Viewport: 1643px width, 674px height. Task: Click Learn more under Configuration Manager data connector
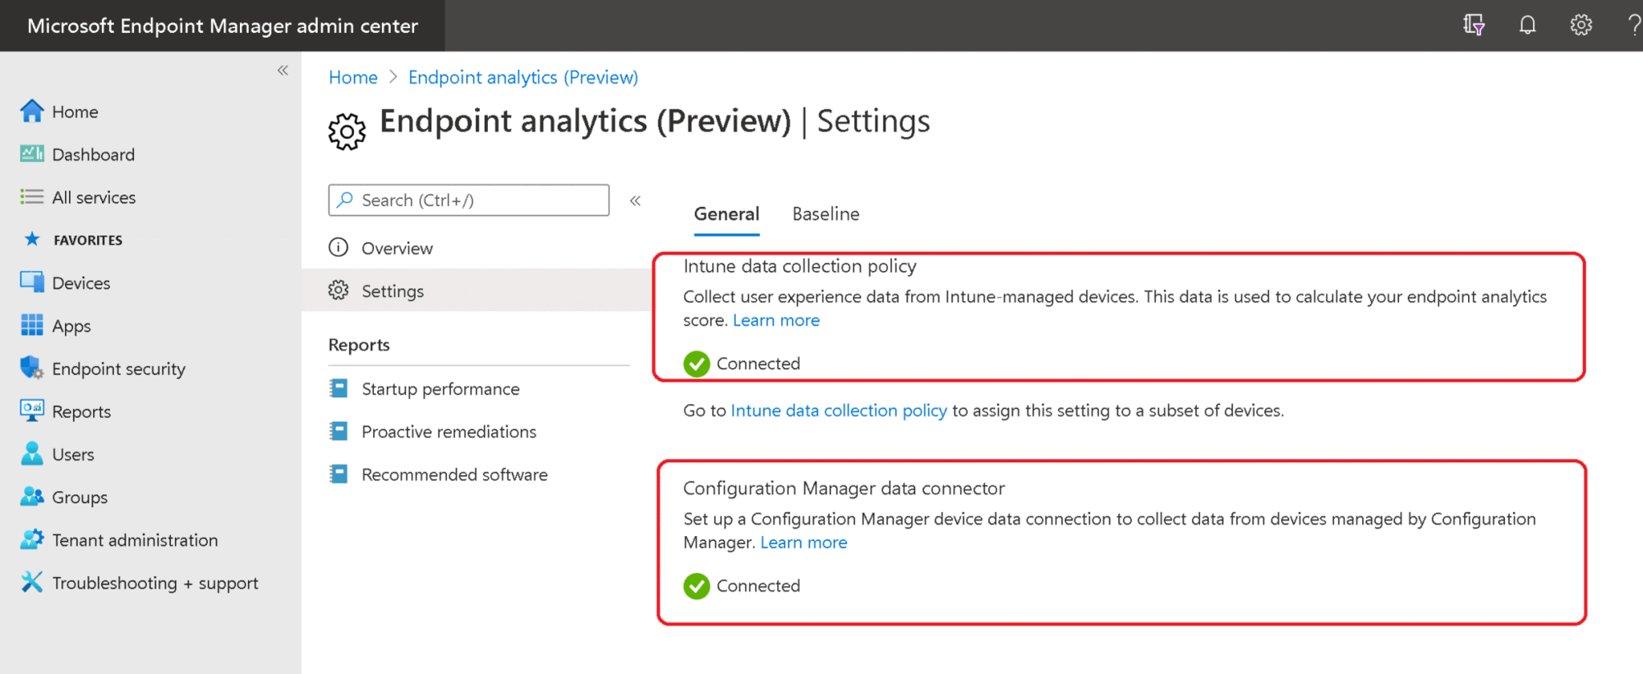(x=803, y=543)
